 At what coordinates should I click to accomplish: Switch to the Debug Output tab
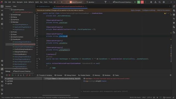(70, 75)
